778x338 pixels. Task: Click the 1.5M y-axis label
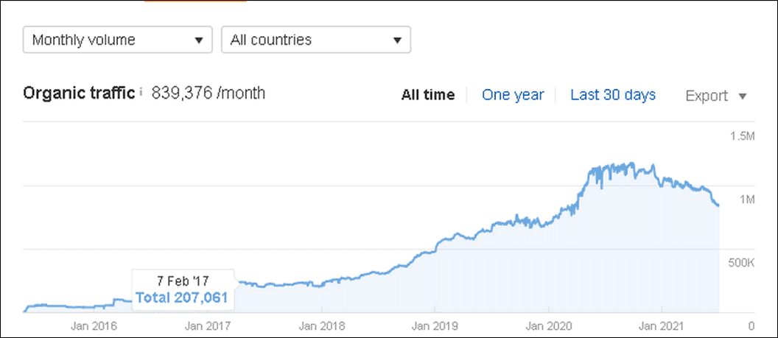point(742,136)
